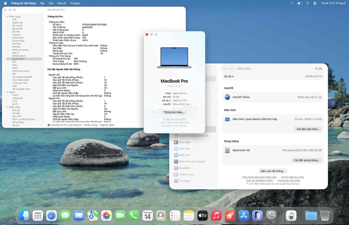Open Thỏa thuận Cấp phép Phần mềm link
The image size is (349, 225).
pos(259,177)
